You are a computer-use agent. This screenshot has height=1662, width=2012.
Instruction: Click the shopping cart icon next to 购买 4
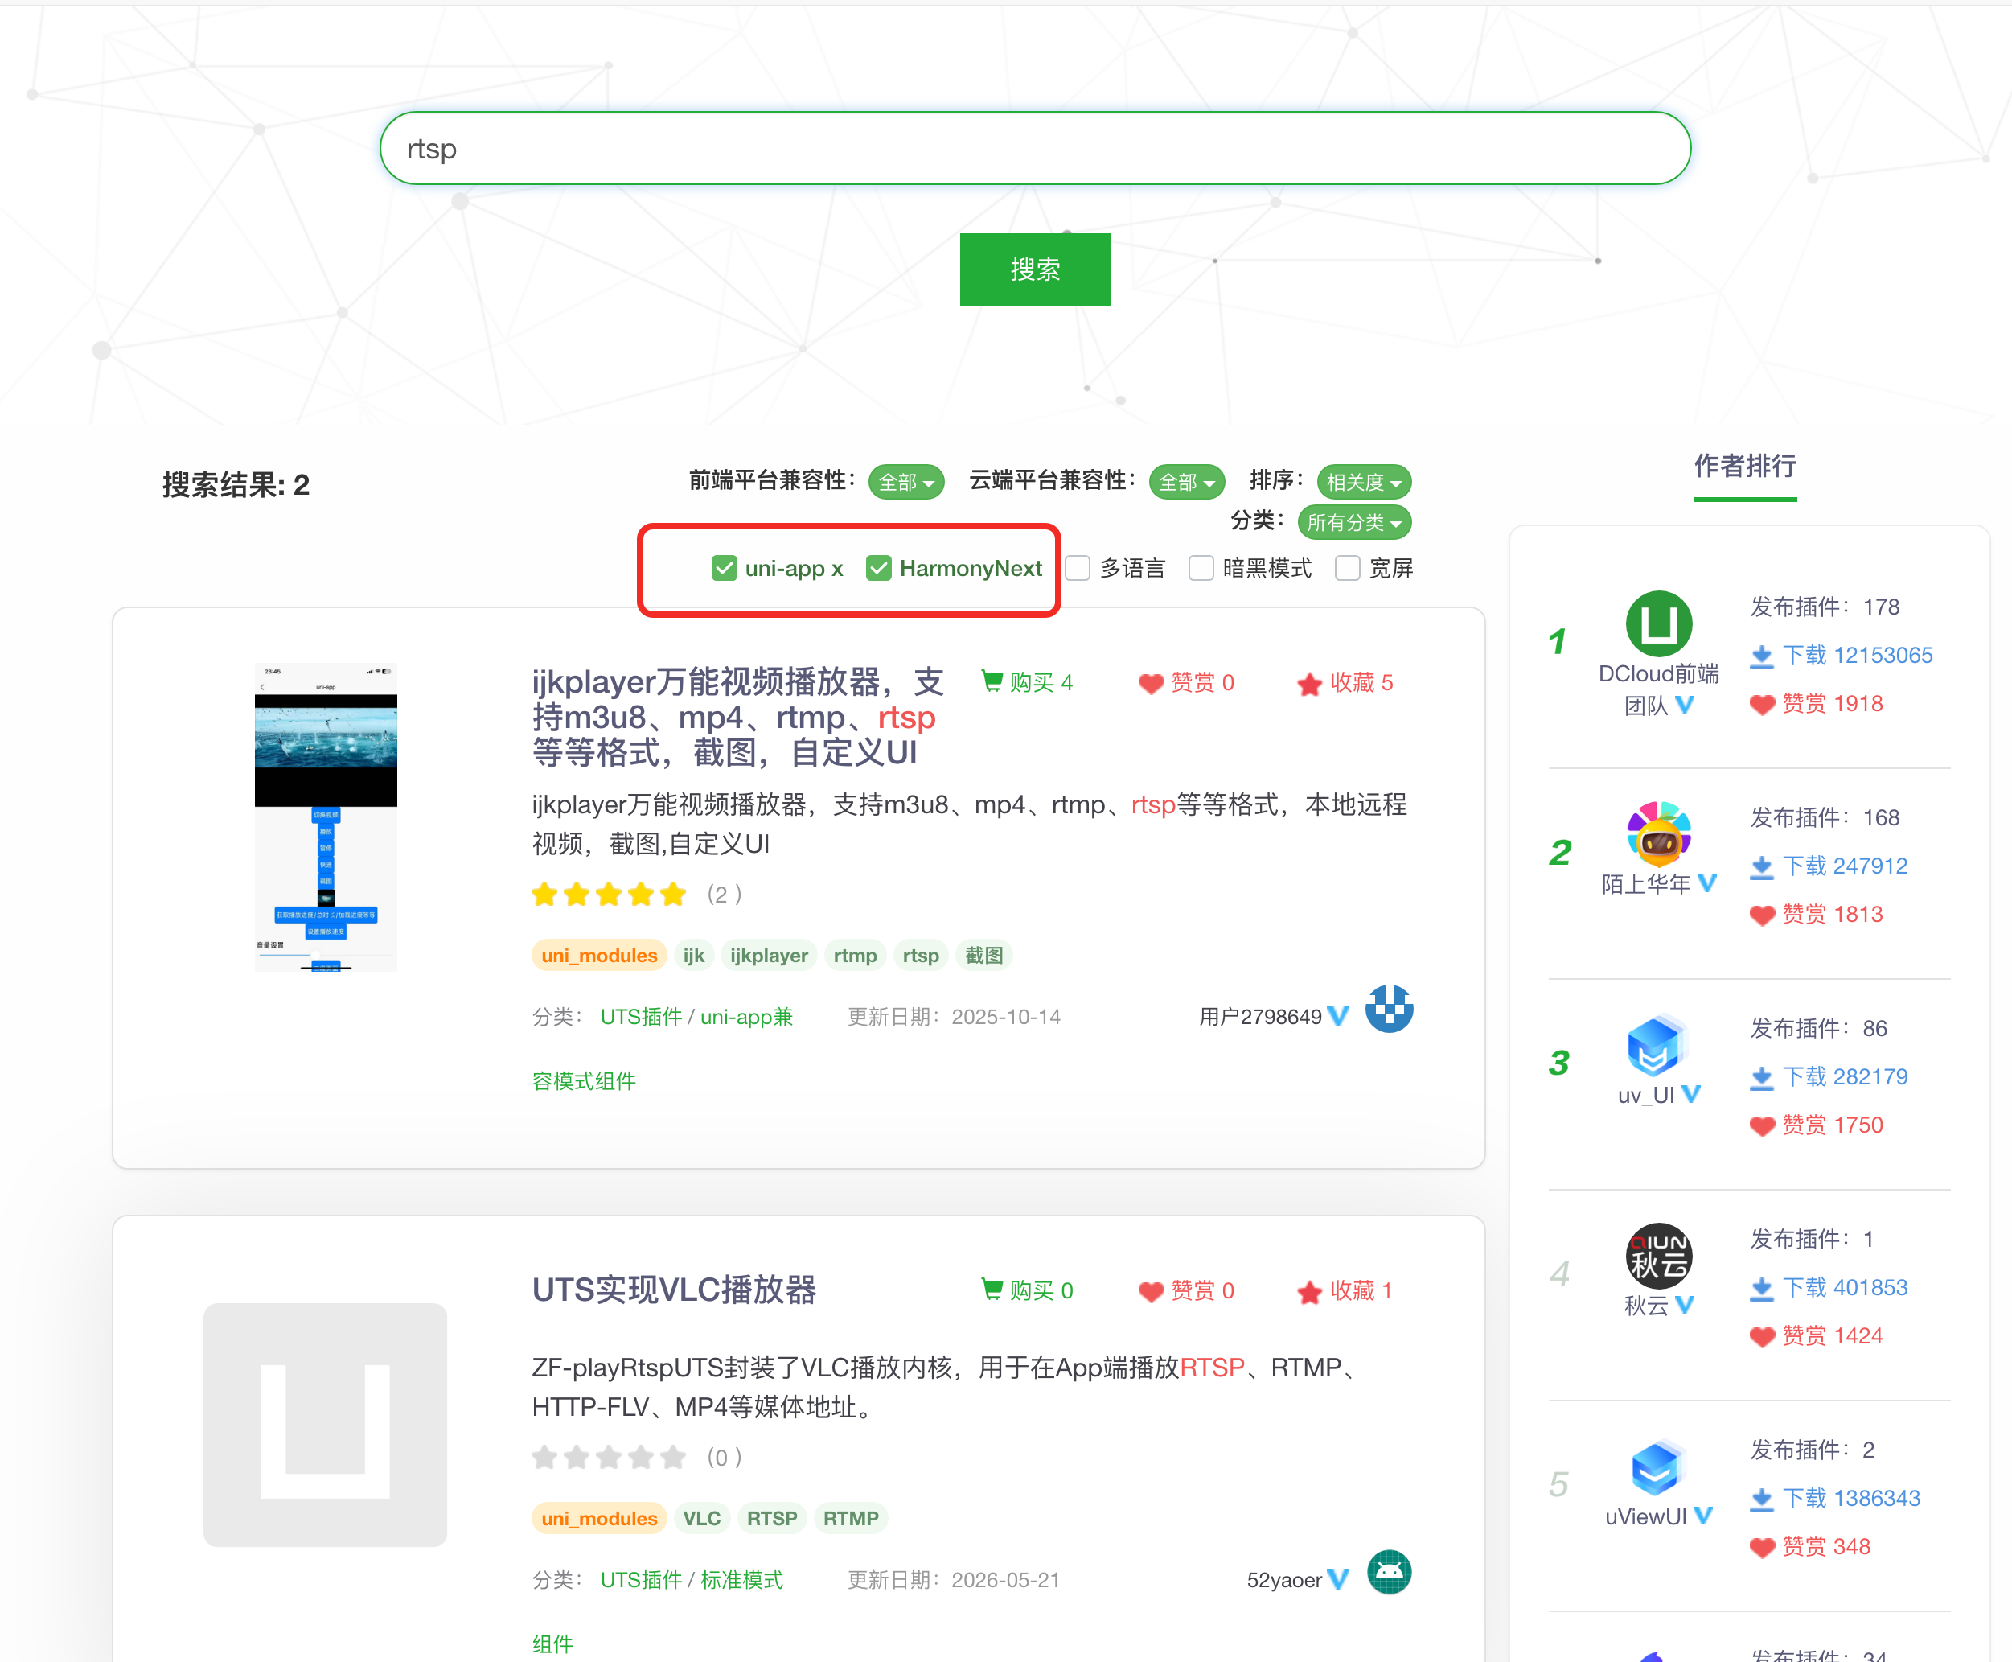(x=992, y=681)
